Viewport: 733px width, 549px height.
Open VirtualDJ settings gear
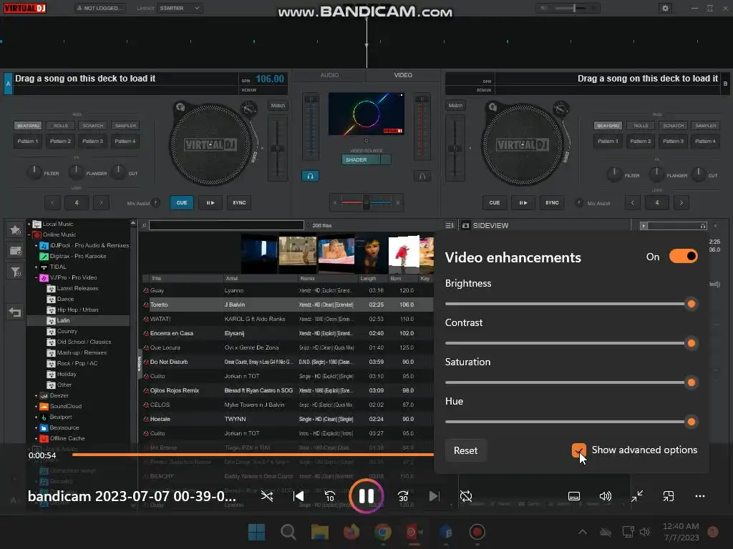click(665, 8)
